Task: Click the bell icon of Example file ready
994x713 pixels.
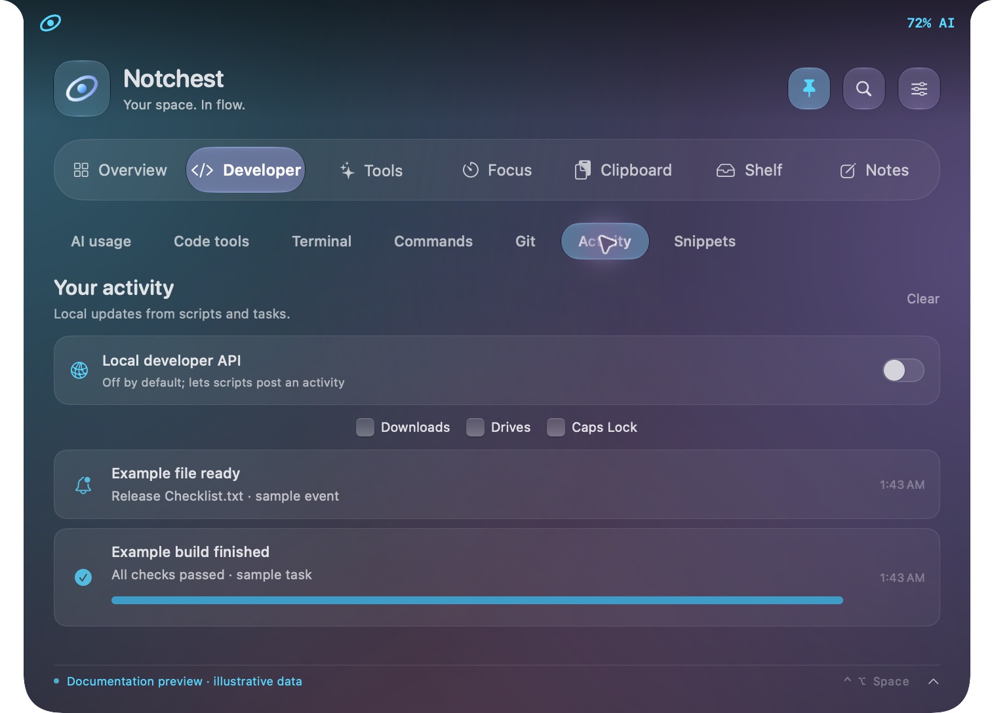Action: [83, 485]
